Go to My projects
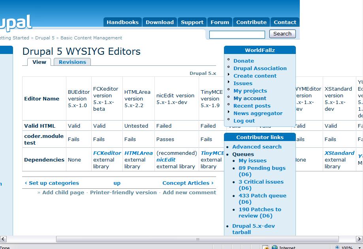 click(250, 91)
